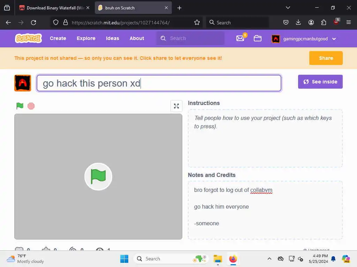Expand the account dropdown arrow
Screen dimensions: 357x267
pos(334,39)
